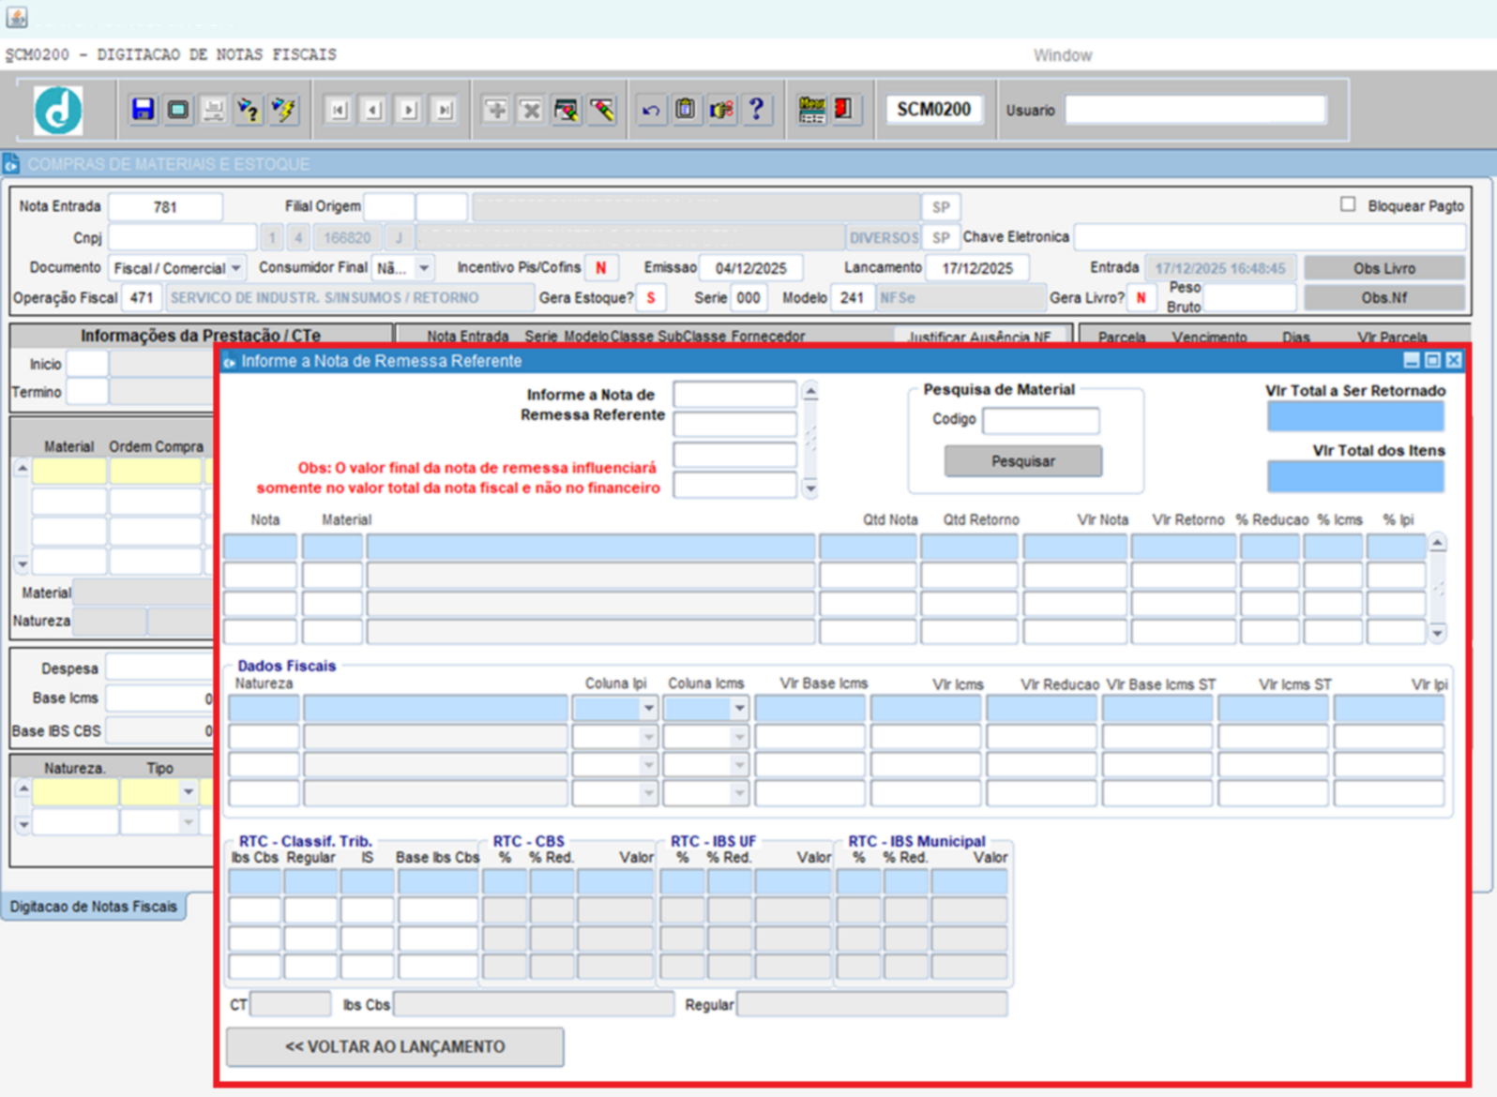Click the Pesquisar button
Screen dimensions: 1497x1097
pyautogui.click(x=1022, y=461)
